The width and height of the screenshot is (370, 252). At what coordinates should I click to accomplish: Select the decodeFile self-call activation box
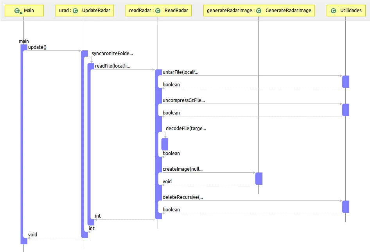coord(165,144)
